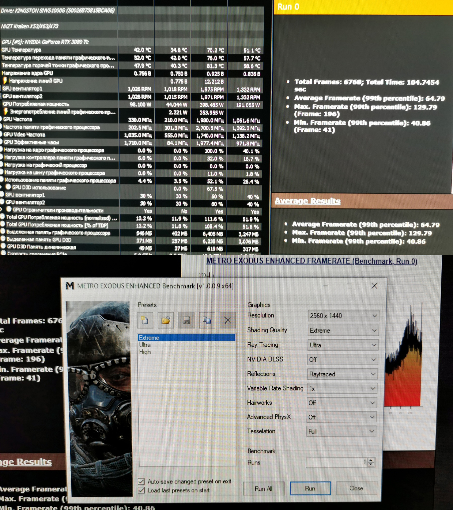This screenshot has height=510, width=453.
Task: Click the '70.2 °C' GPU temperature value
Action: point(215,50)
